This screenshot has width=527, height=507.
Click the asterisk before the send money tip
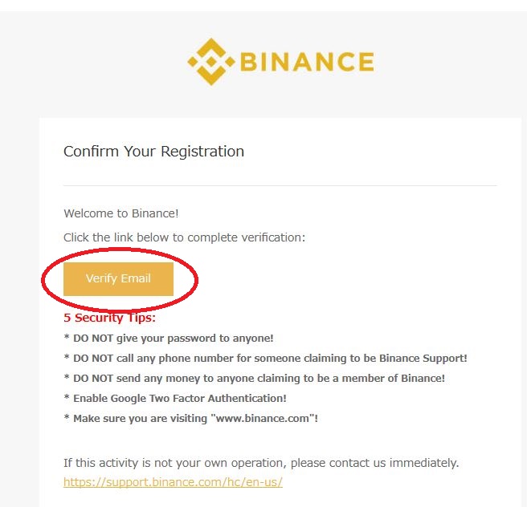(67, 377)
